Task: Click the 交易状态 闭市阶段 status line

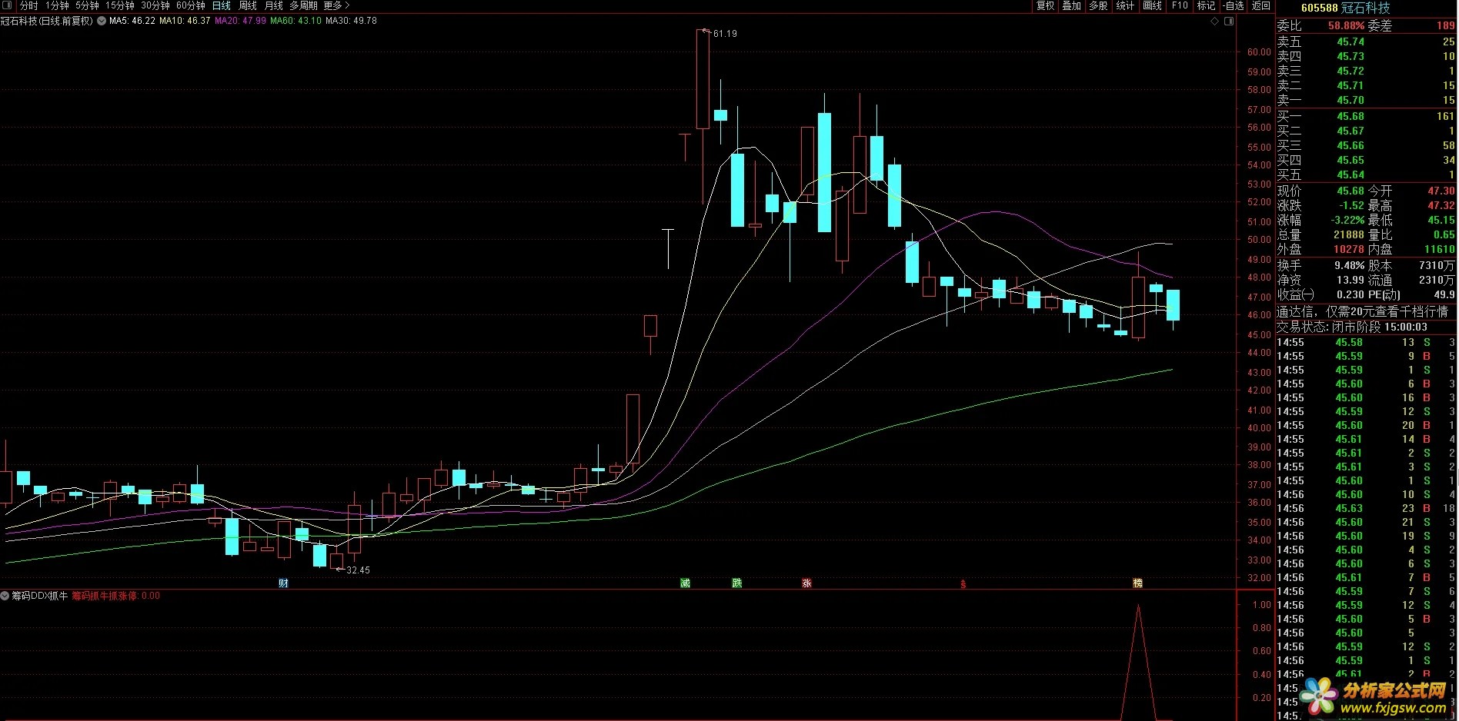Action: pos(1352,327)
